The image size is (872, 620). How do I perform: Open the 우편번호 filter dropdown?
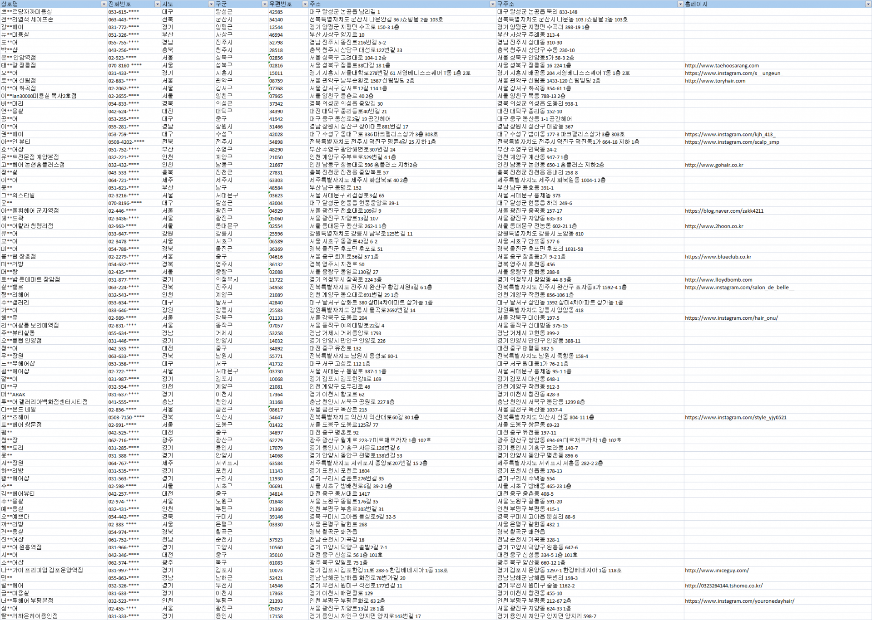tap(305, 4)
